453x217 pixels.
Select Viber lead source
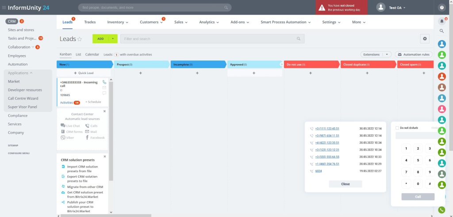(x=67, y=138)
